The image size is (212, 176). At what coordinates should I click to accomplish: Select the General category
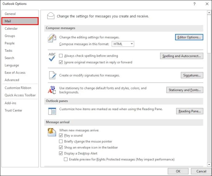click(x=20, y=14)
